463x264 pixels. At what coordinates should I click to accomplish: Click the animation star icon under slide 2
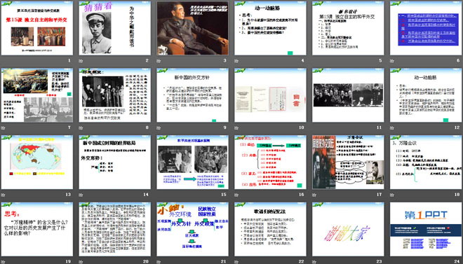click(81, 61)
